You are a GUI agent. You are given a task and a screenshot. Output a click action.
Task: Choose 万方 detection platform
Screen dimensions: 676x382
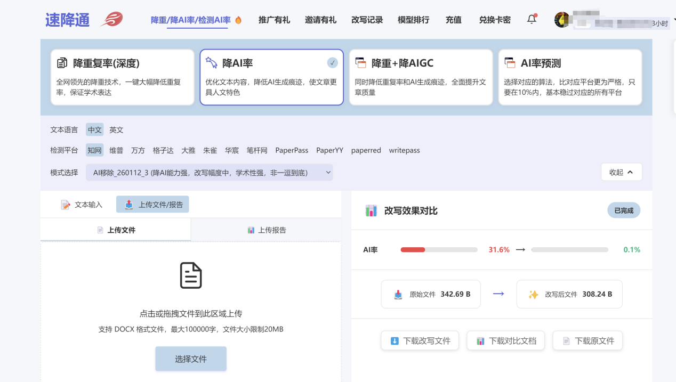(138, 150)
